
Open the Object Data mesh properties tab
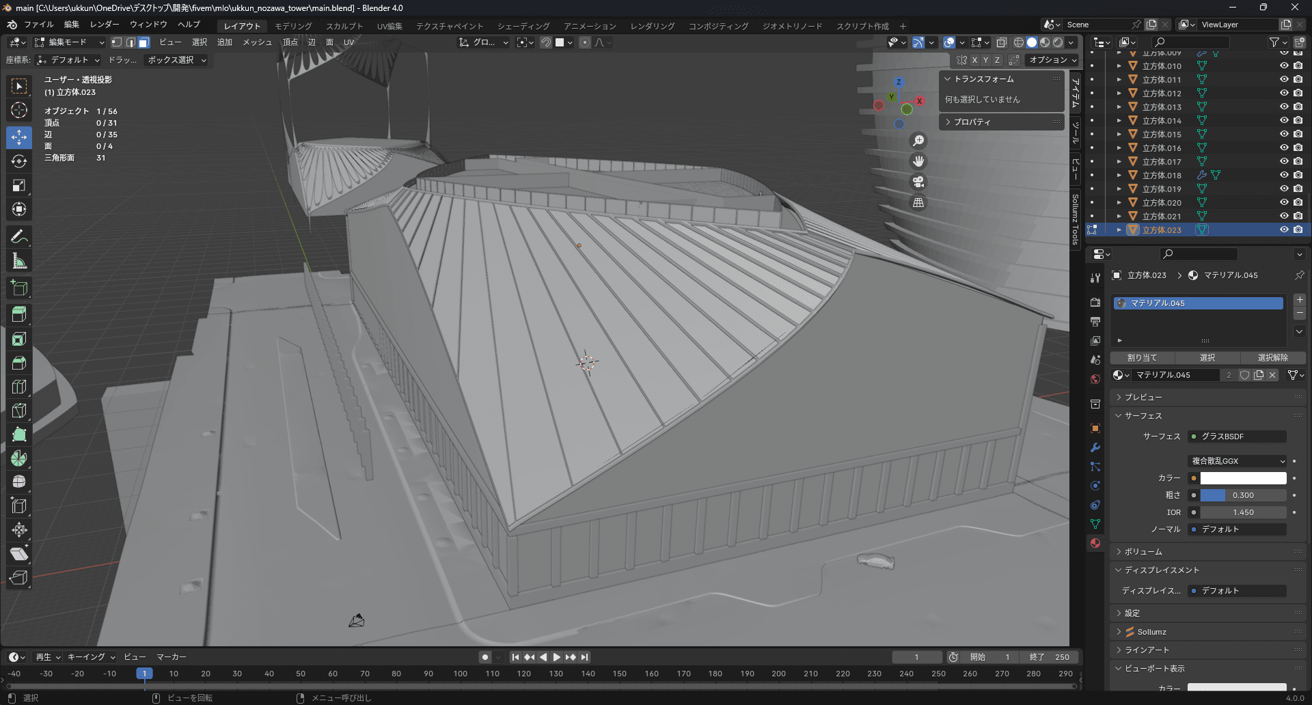coord(1095,524)
